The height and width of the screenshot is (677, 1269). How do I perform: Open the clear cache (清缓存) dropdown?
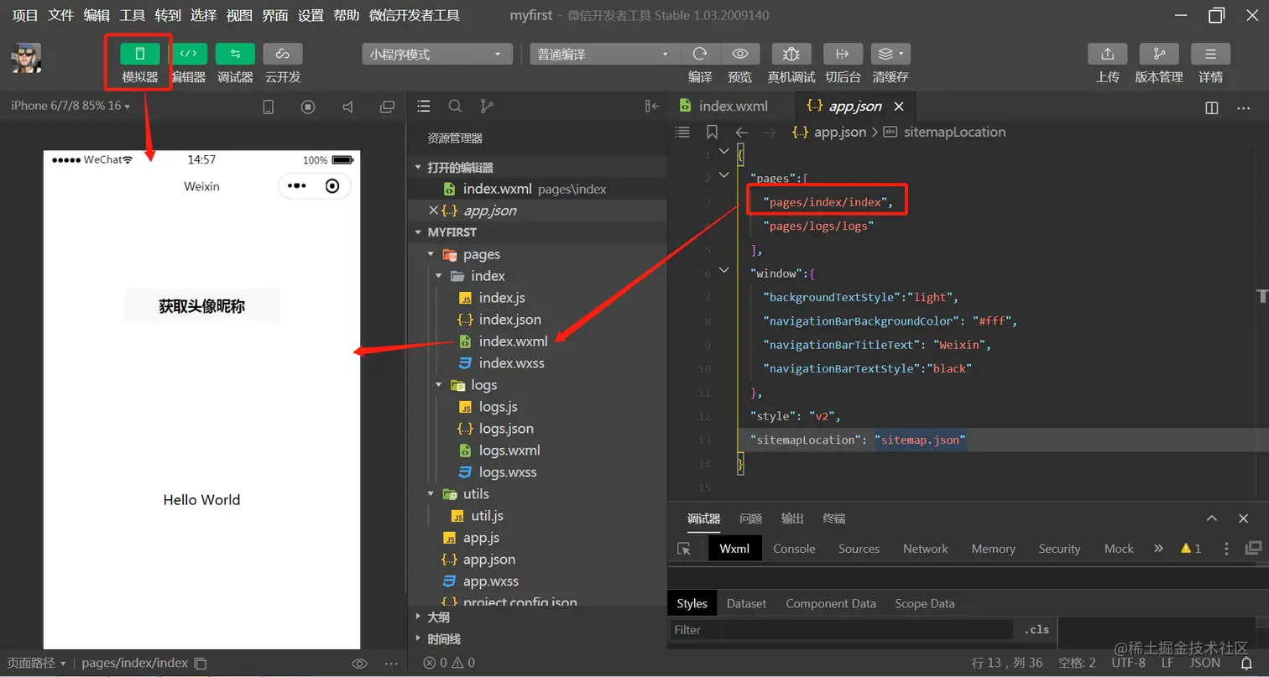pyautogui.click(x=890, y=54)
